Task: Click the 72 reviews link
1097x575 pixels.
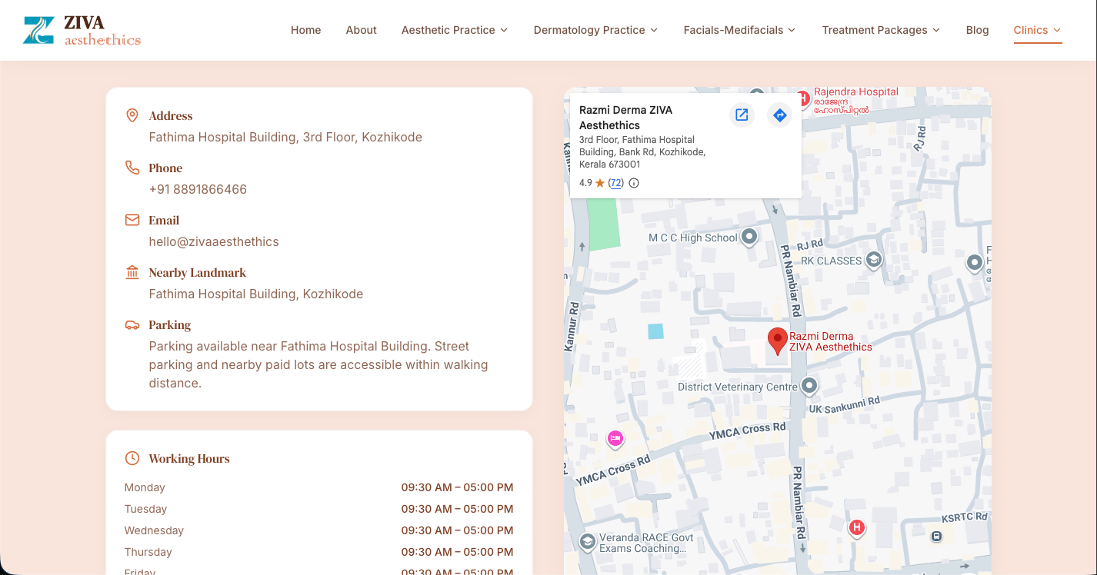Action: 615,183
